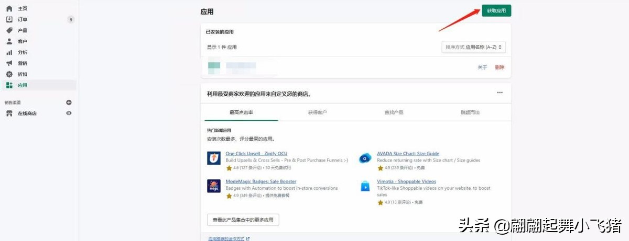This screenshot has width=629, height=241.
Task: Go to 主页 in the sidebar
Action: tap(23, 9)
